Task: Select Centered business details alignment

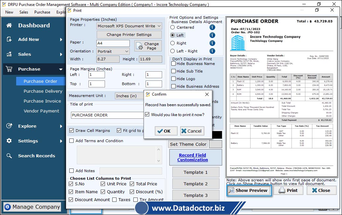Action: tap(173, 27)
